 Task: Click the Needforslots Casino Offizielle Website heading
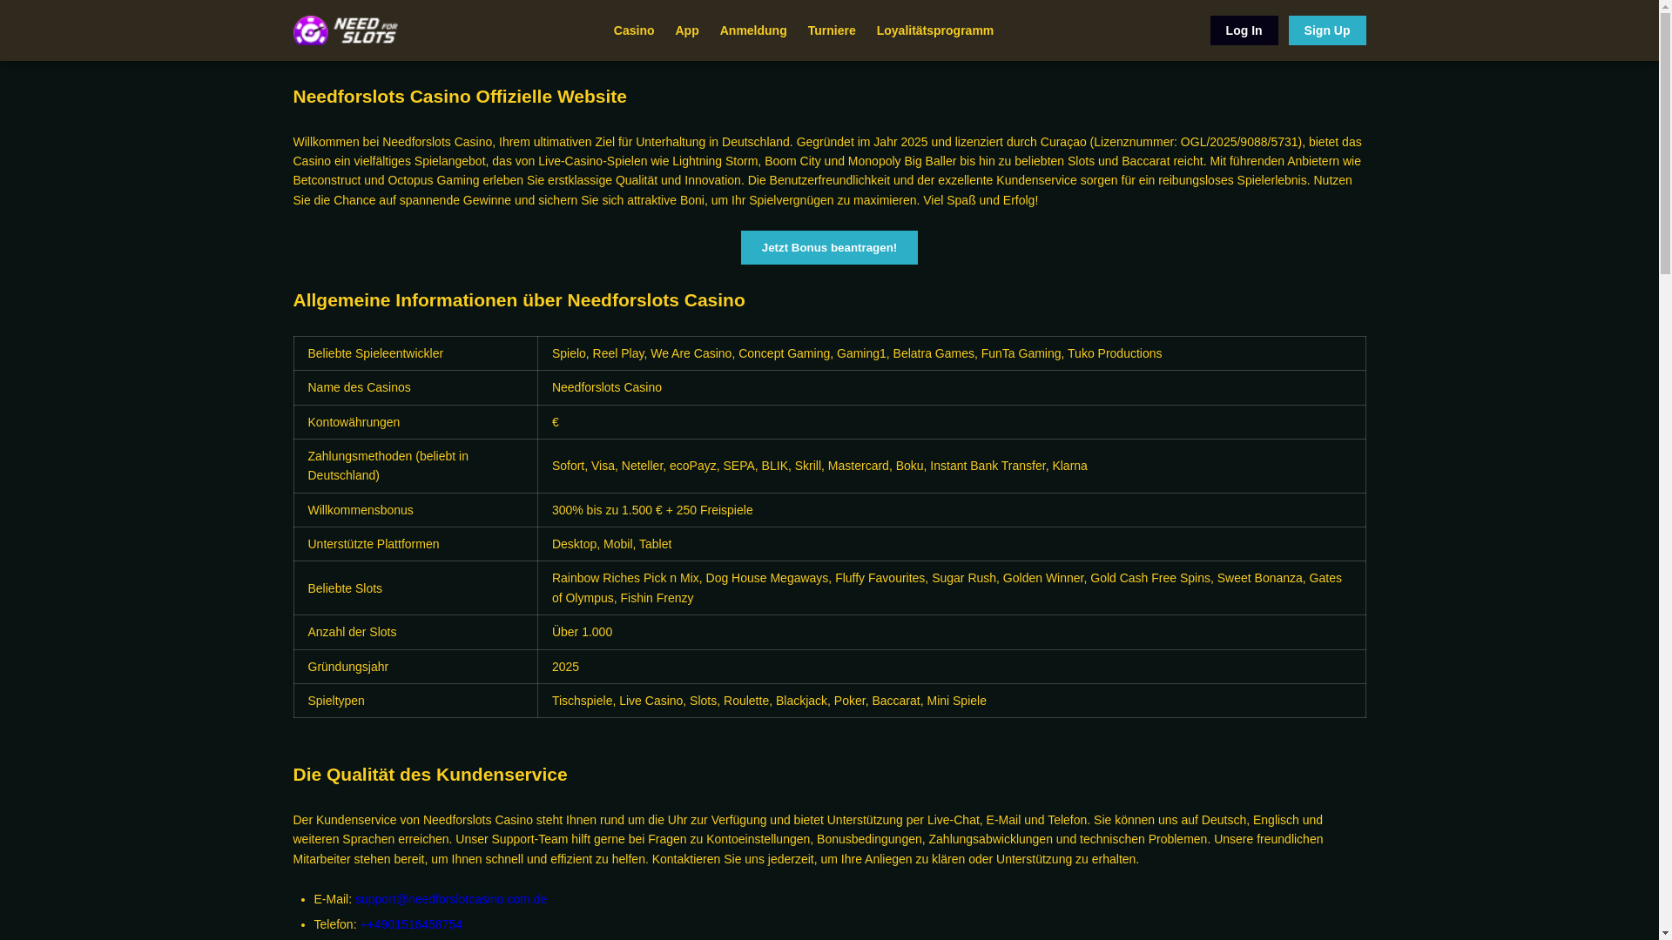click(x=459, y=97)
